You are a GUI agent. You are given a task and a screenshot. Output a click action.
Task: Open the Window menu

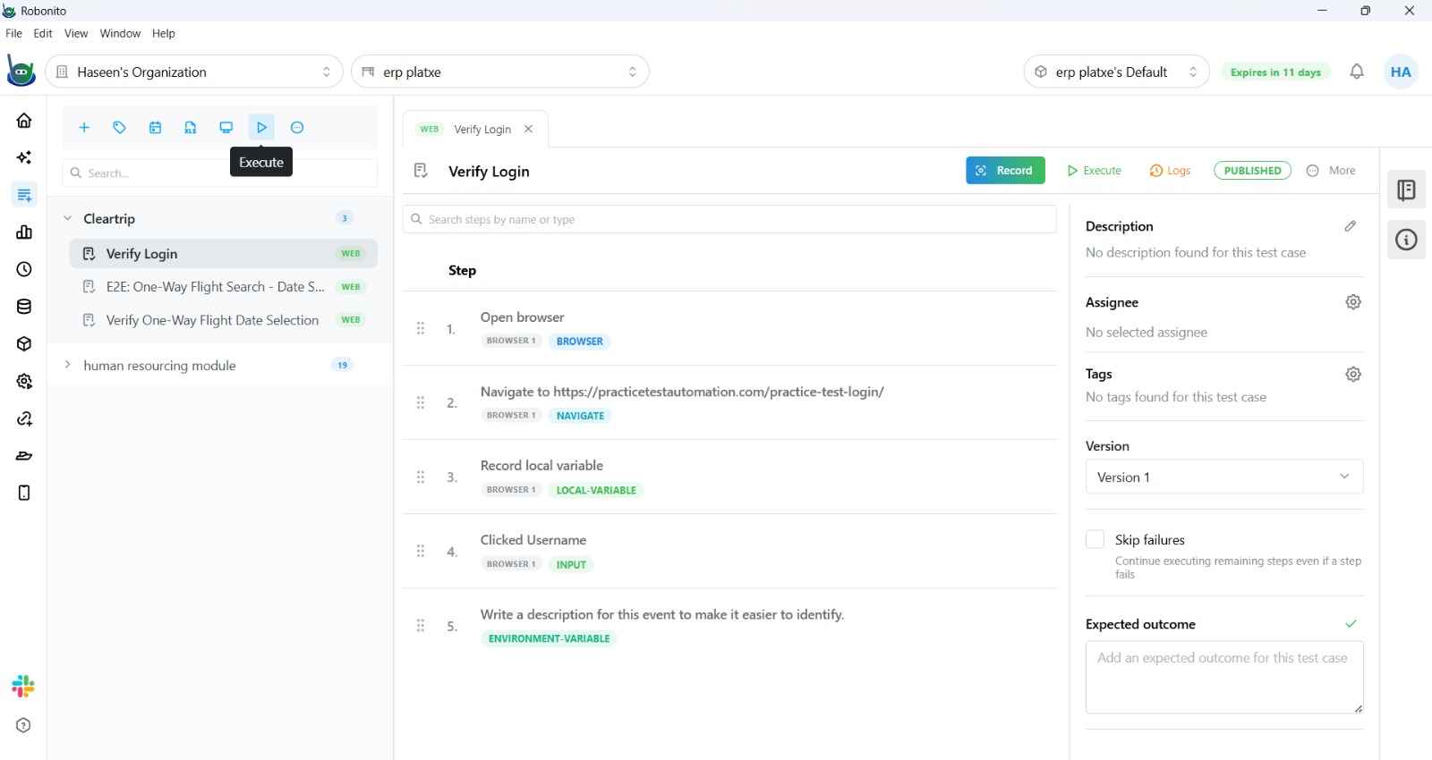pos(120,33)
